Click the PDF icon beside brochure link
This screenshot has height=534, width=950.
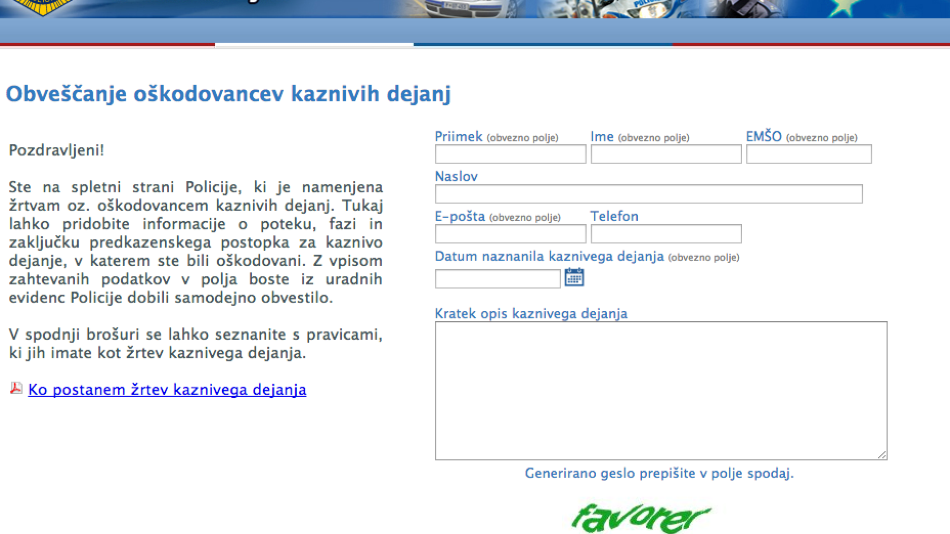[16, 389]
